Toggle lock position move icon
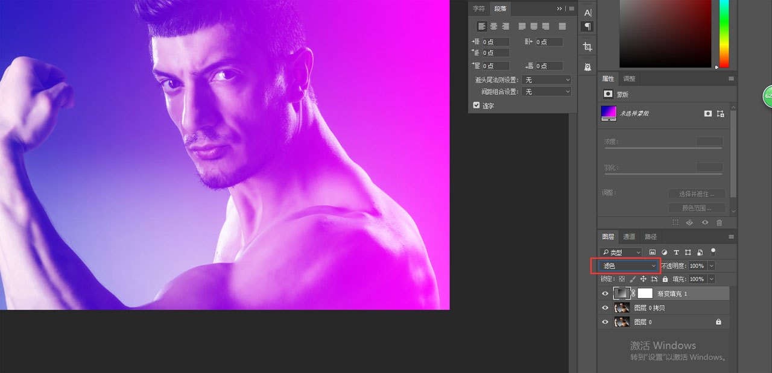This screenshot has width=772, height=373. tap(644, 279)
